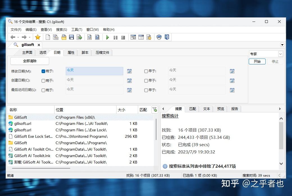The width and height of the screenshot is (292, 196).
Task: Start the search using the green play icon
Action: click(x=108, y=37)
